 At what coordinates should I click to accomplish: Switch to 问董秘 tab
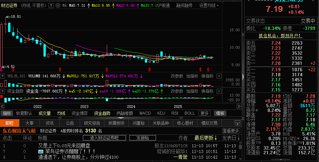(x=138, y=123)
